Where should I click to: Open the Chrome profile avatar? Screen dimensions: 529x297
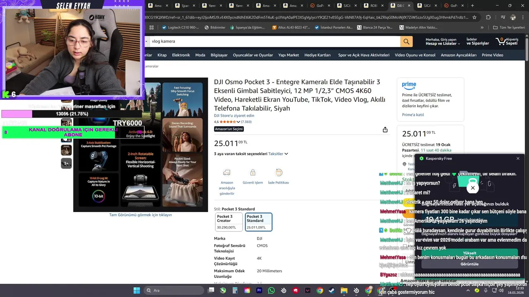pyautogui.click(x=513, y=17)
